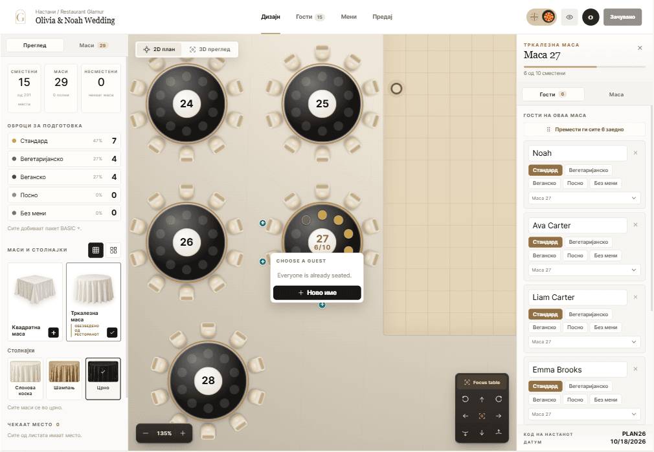Screen dimensions: 654x452
Task: Set Ava Carter's meal to Веганско
Action: 545,255
